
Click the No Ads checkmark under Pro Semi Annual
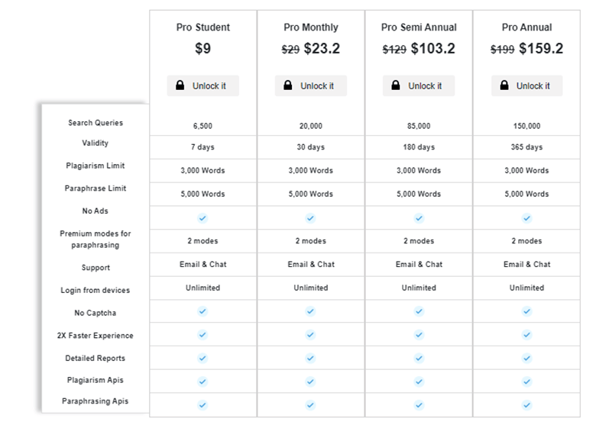click(x=419, y=218)
